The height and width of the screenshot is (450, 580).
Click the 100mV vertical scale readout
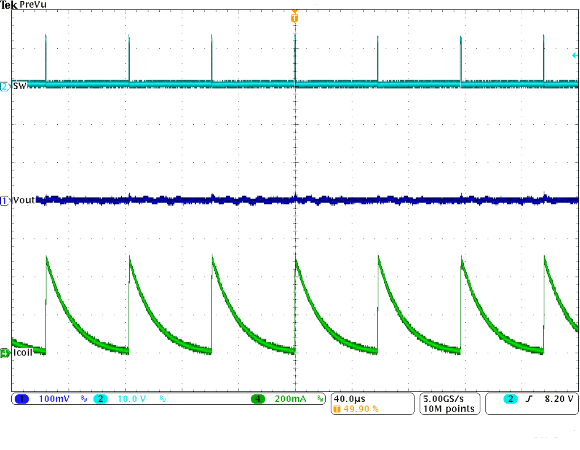(x=54, y=399)
